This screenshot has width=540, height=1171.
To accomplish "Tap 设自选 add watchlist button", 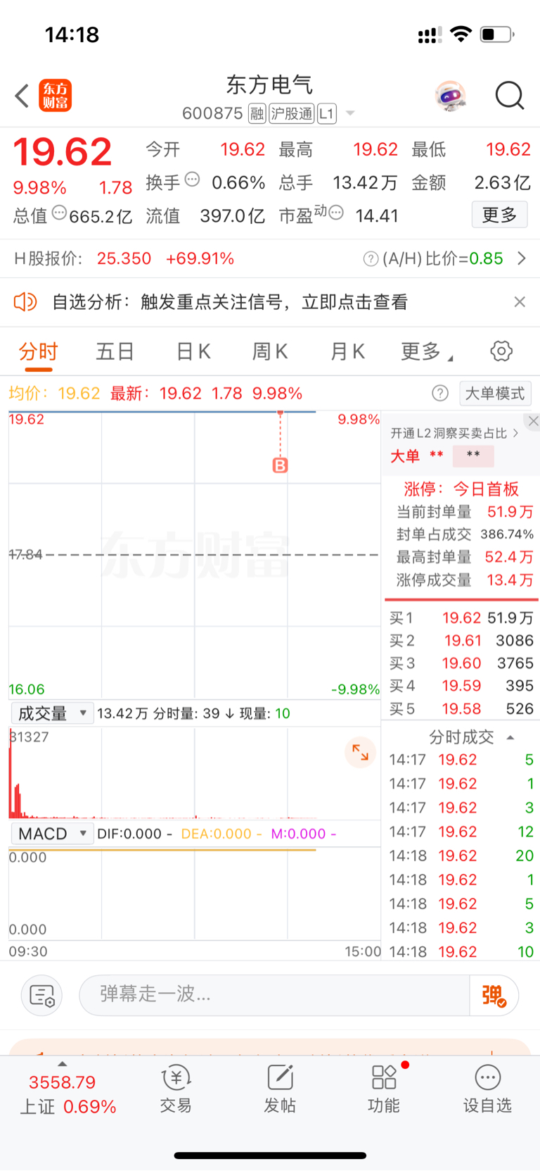I will [487, 1089].
